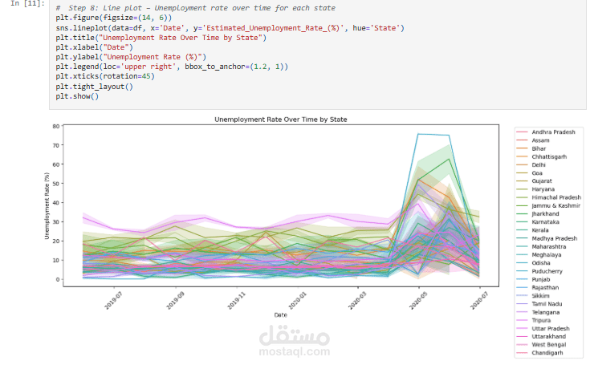Select Jammu & Kashmir in the legend
Viewport: 590px width, 365px height.
(555, 205)
